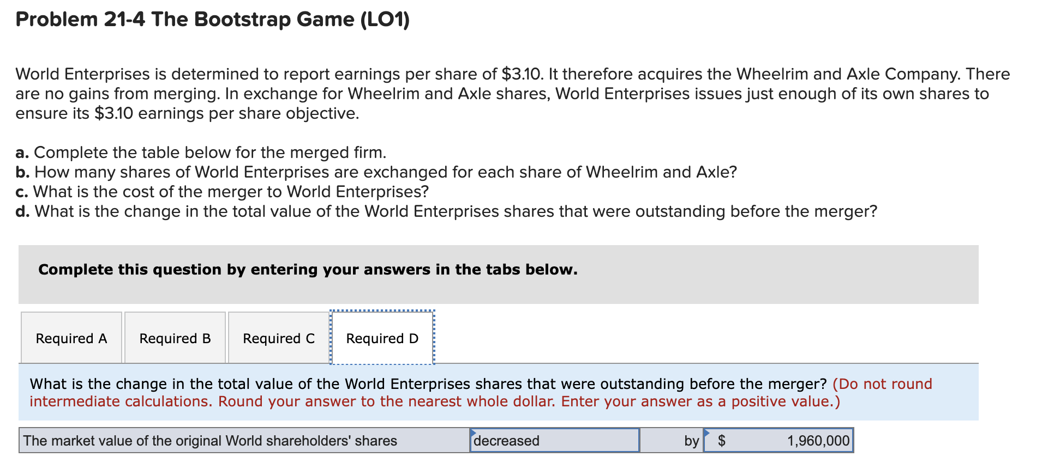Click the Problem 21-4 Bootstrap Game heading
The height and width of the screenshot is (463, 1042).
pos(212,19)
